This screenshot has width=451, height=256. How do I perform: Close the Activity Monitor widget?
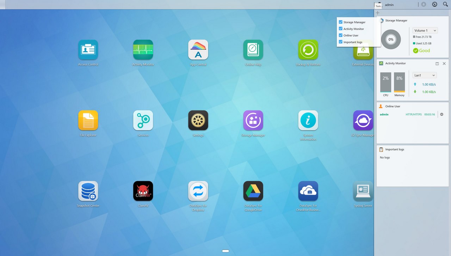coord(444,63)
